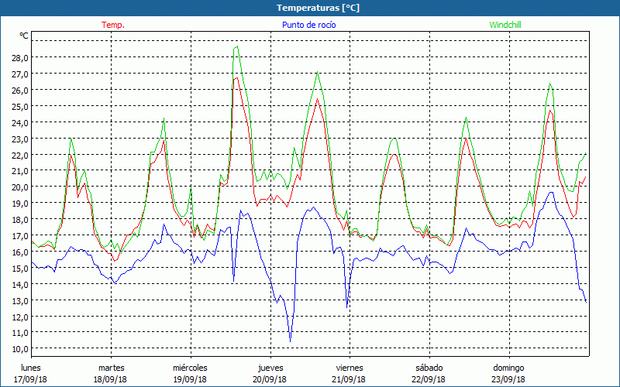Select the sábado day label
Viewport: 620px width, 387px height.
[x=429, y=367]
